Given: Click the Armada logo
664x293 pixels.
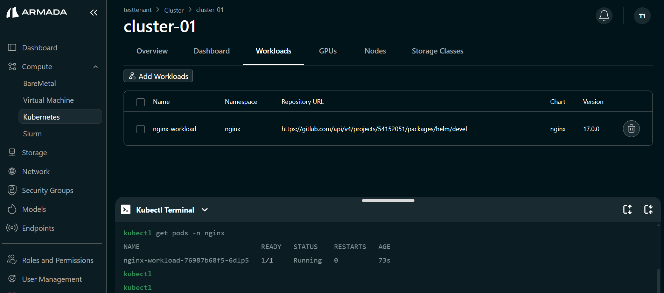Looking at the screenshot, I should click(37, 12).
